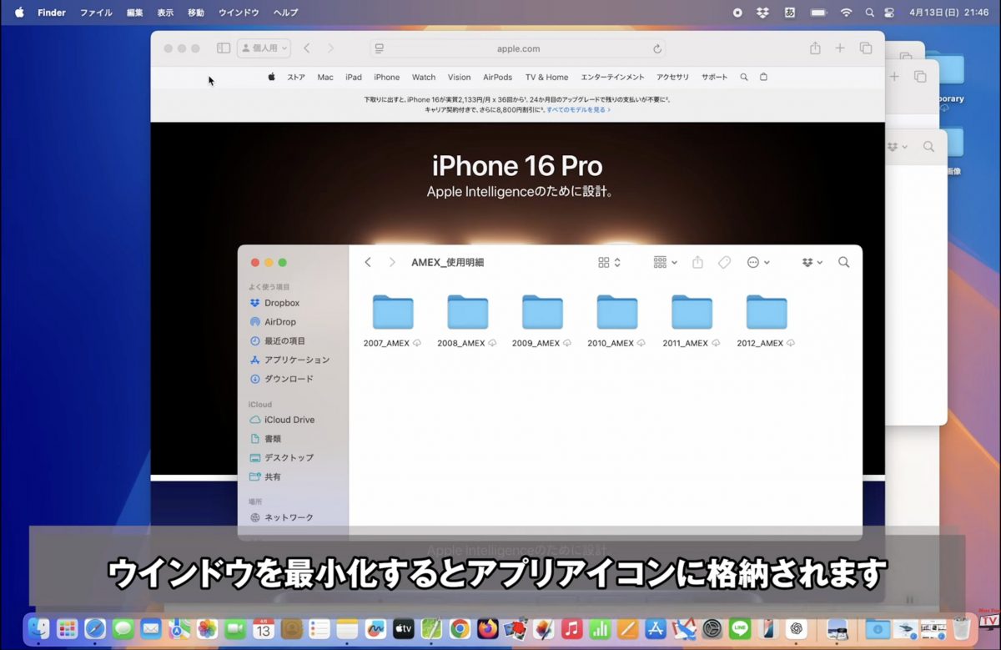This screenshot has height=650, width=1001.
Task: Click the Finder tags button
Action: pos(724,262)
